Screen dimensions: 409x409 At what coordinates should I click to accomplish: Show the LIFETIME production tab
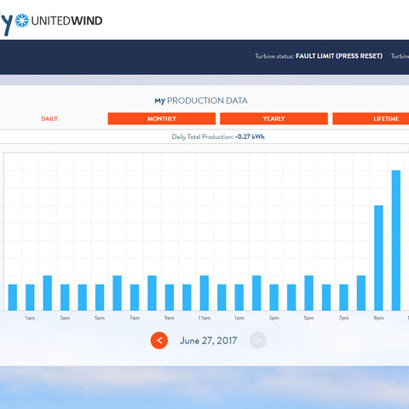coord(371,118)
